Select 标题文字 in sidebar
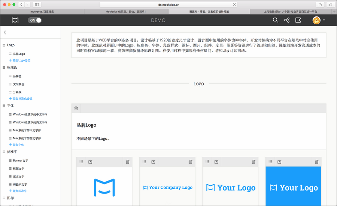 (18, 168)
